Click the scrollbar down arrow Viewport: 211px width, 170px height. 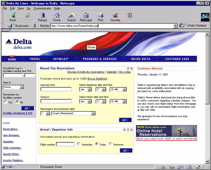coord(207,161)
